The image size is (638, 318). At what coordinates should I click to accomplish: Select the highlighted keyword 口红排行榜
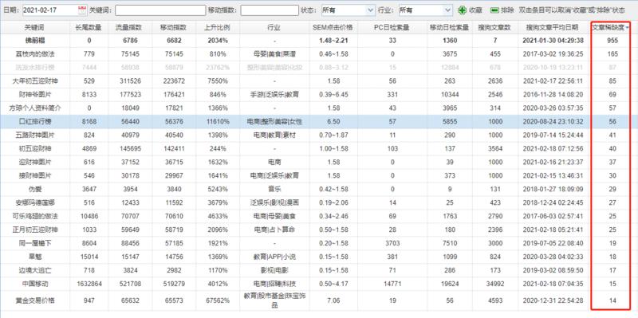pyautogui.click(x=34, y=122)
